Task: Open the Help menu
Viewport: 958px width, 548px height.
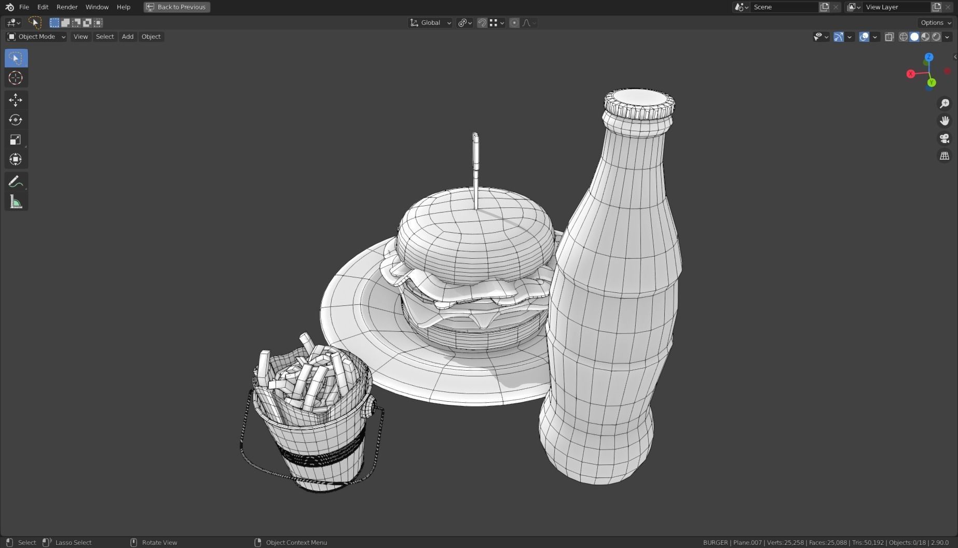Action: click(x=124, y=7)
